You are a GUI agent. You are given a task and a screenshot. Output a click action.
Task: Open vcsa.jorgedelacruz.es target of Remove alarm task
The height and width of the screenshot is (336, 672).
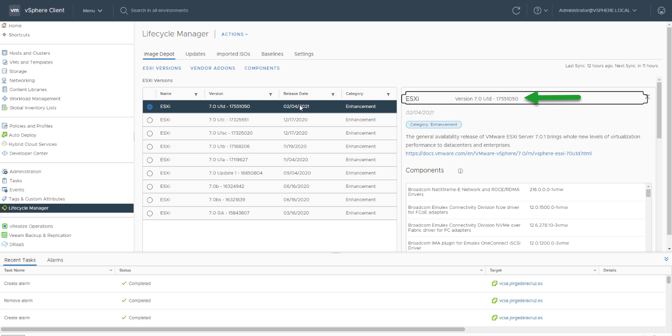(520, 300)
